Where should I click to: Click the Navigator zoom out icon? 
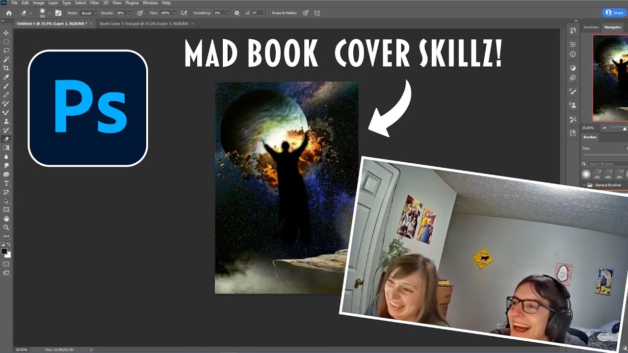[x=604, y=128]
